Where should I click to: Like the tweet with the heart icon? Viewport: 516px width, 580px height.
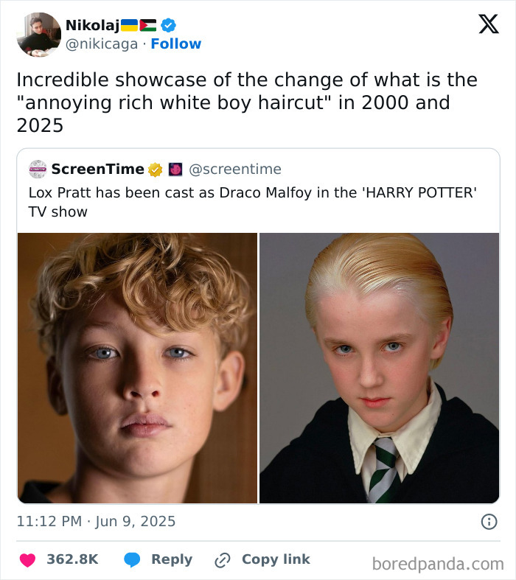coord(27,560)
